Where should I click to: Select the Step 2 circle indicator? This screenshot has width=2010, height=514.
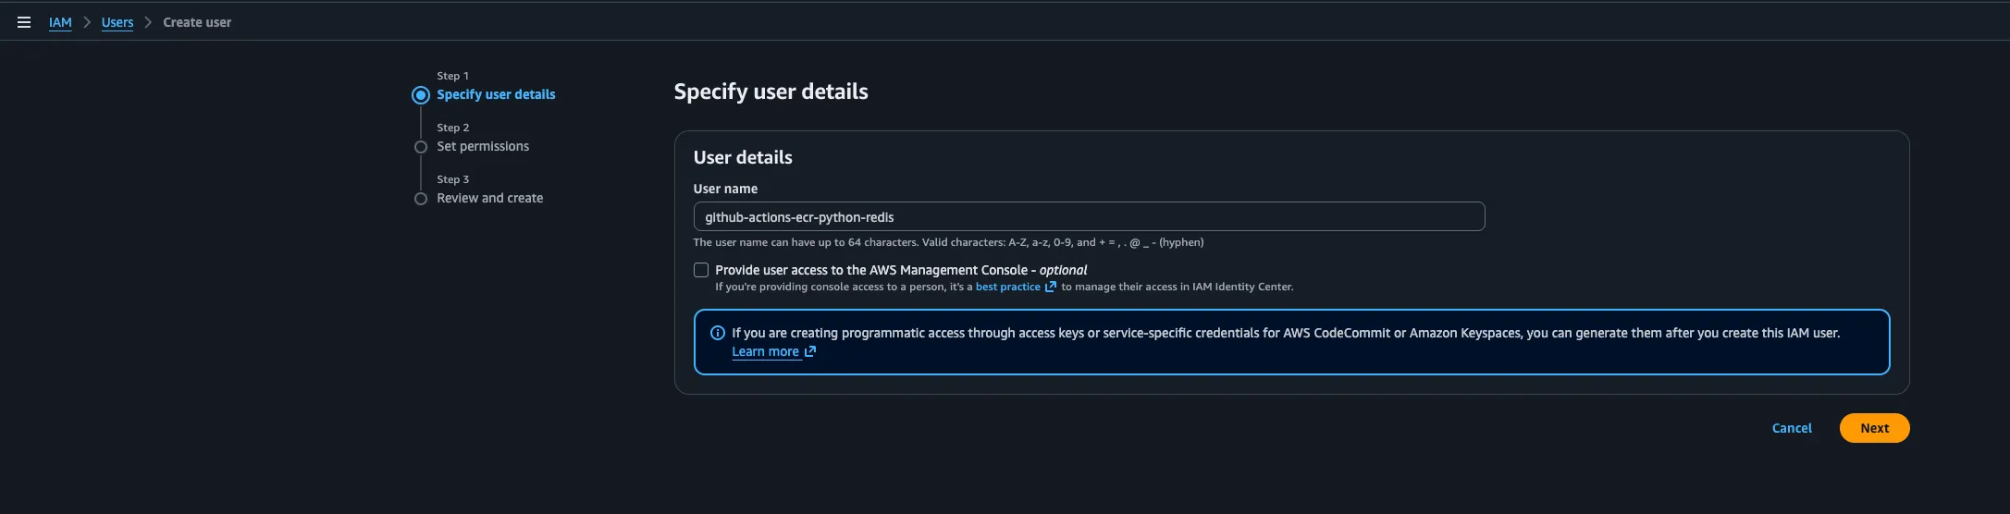click(x=421, y=147)
